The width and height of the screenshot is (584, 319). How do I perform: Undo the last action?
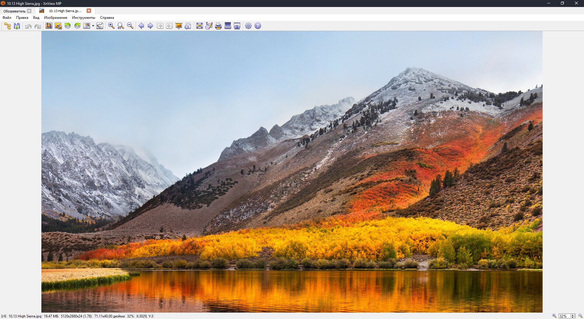[28, 26]
